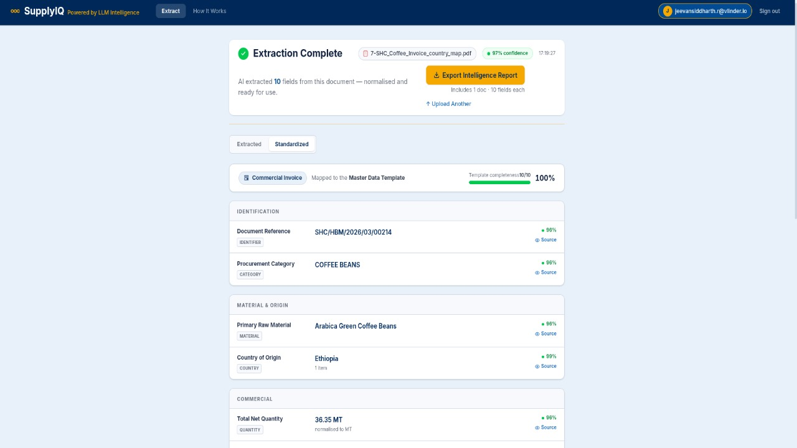The height and width of the screenshot is (448, 797).
Task: Click the eye Source icon for Document Reference
Action: (x=537, y=240)
